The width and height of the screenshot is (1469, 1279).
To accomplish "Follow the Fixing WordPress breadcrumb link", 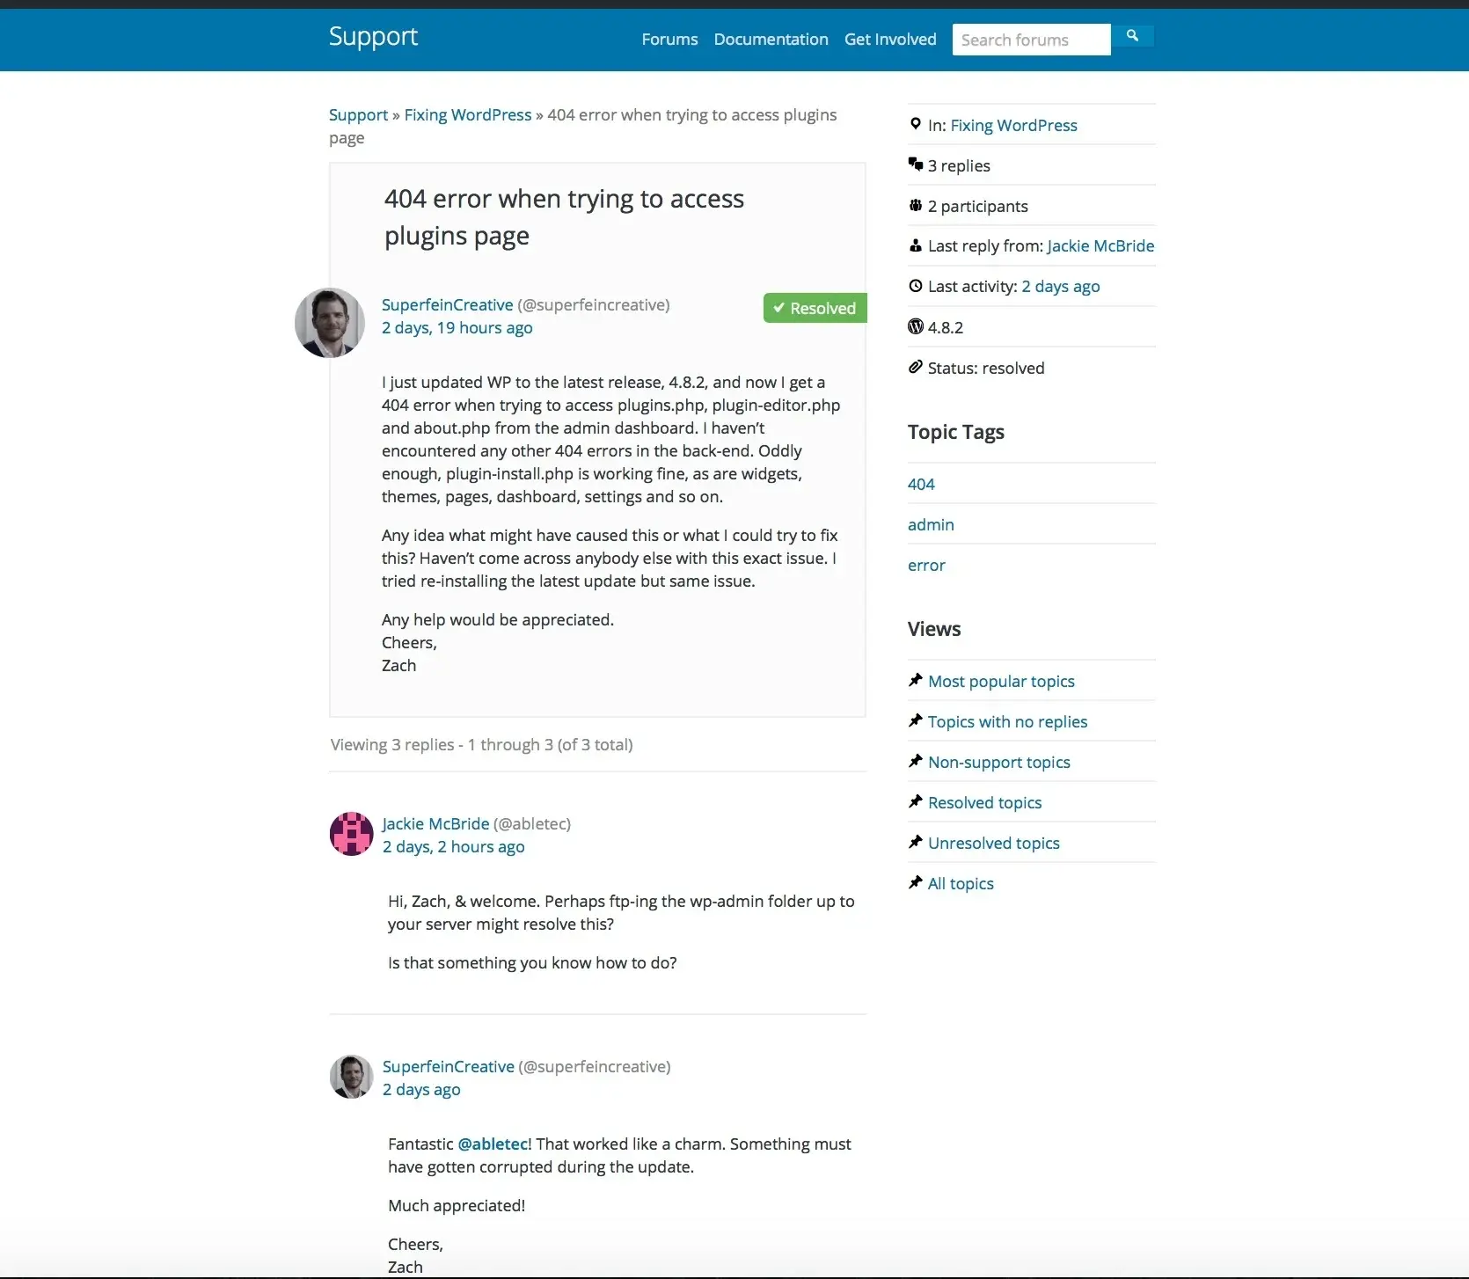I will [x=468, y=115].
